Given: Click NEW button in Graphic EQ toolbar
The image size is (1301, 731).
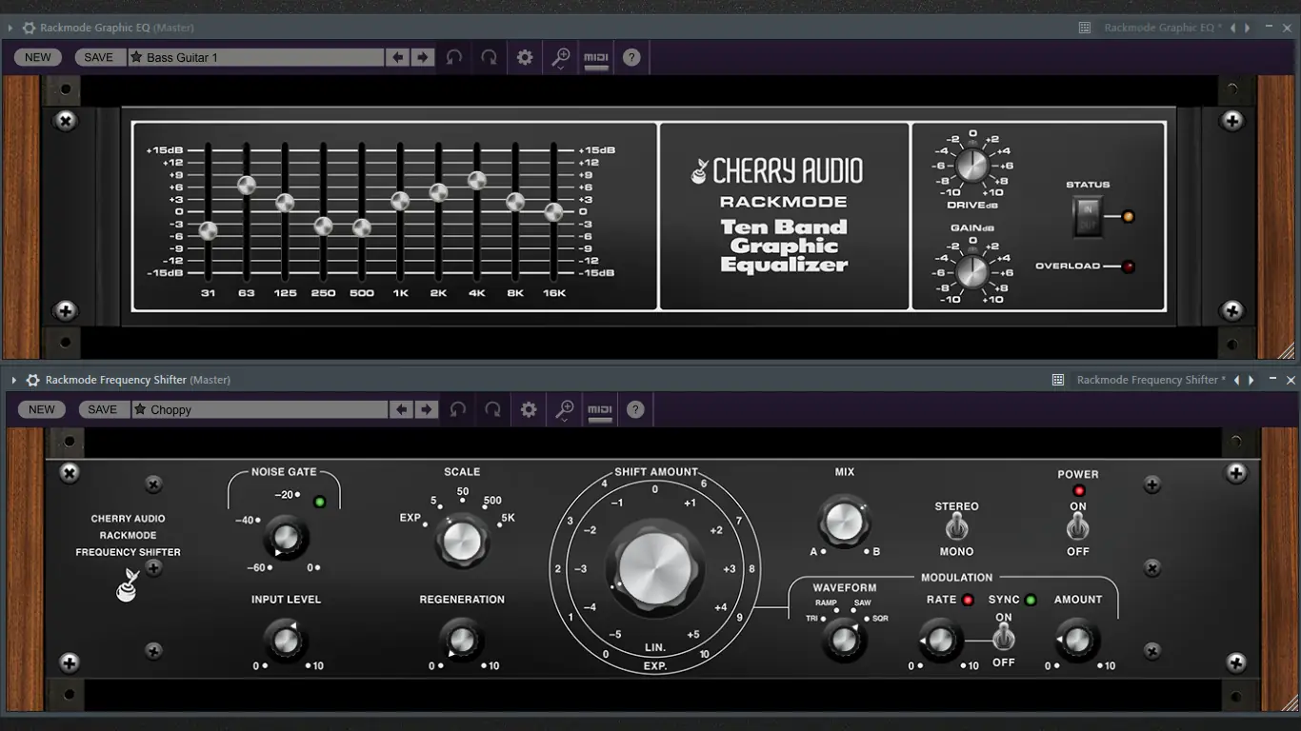Looking at the screenshot, I should [38, 57].
